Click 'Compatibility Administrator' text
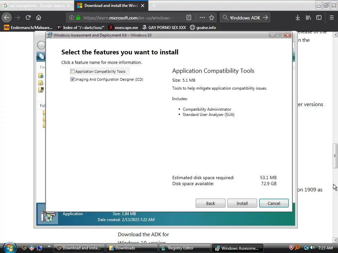Screen dimensions: 338x253 click(207, 109)
